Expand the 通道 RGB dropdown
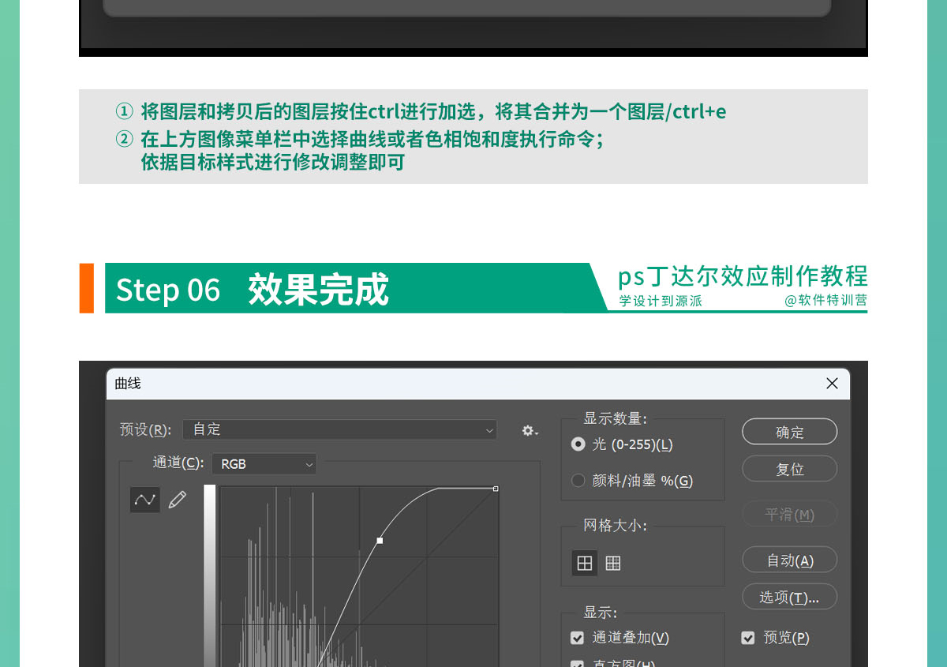 [x=264, y=464]
